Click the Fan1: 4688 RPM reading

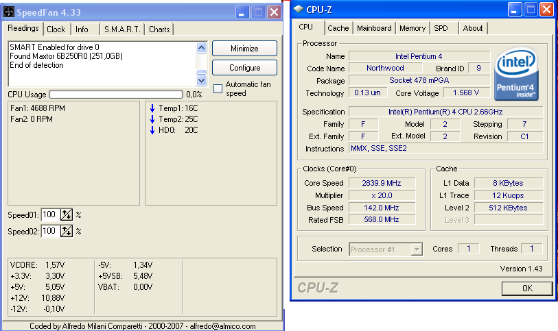[x=38, y=108]
